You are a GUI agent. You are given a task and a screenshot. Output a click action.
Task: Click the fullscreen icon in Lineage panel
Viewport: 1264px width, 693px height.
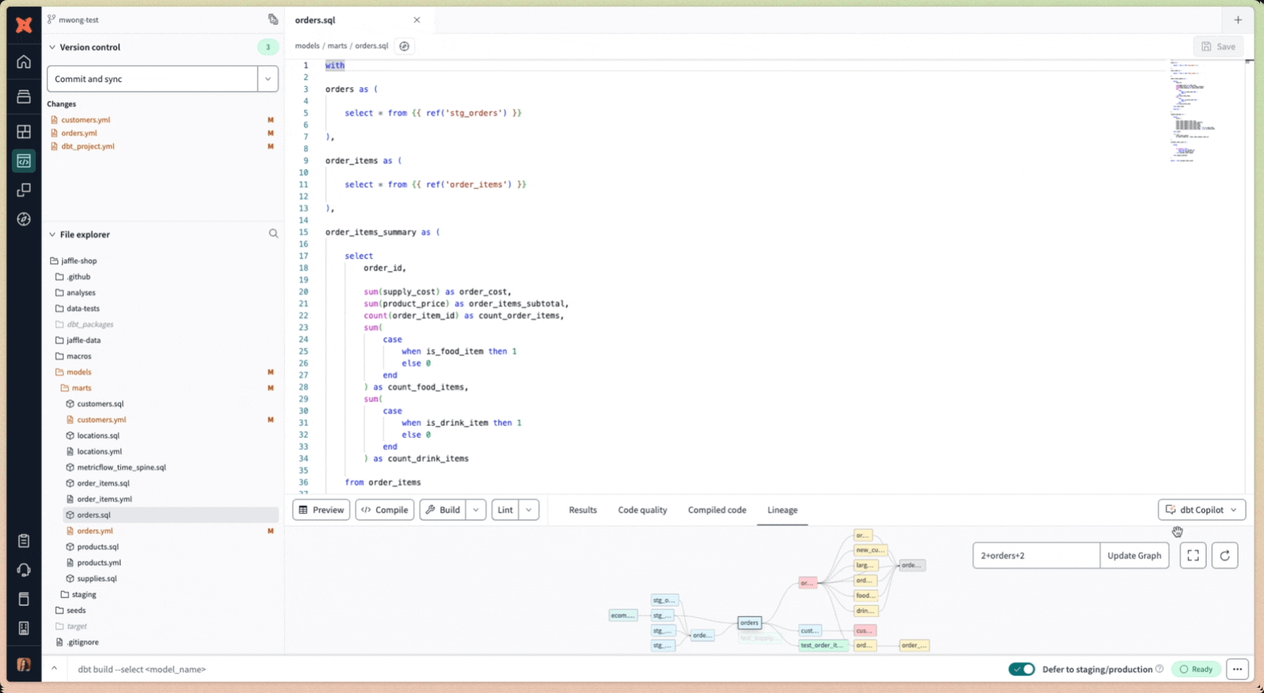1193,555
